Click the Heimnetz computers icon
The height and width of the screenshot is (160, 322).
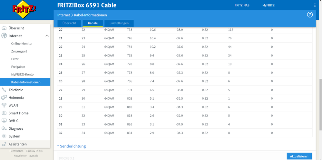(4, 97)
